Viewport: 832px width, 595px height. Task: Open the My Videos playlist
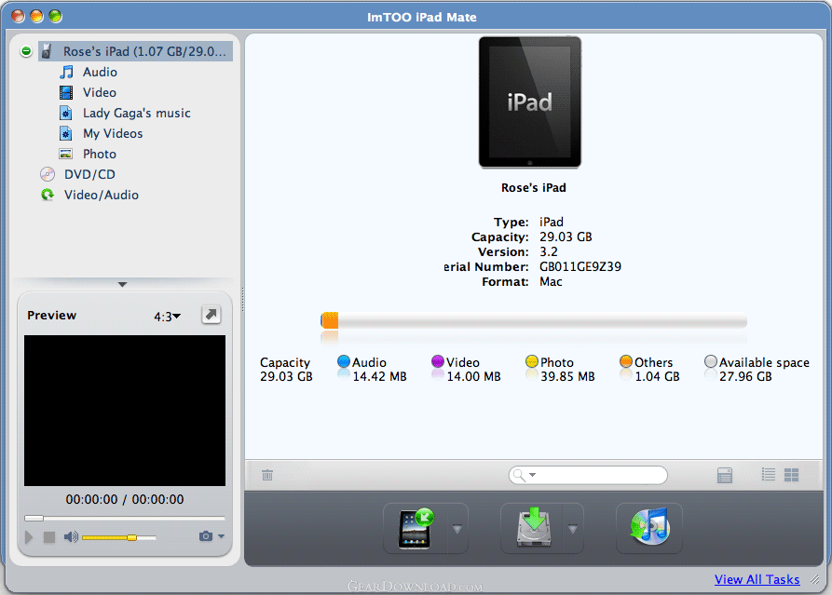pos(113,134)
